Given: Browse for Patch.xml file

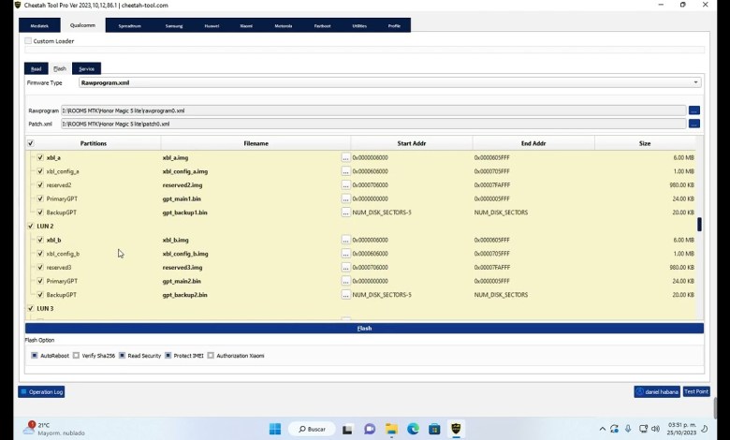Looking at the screenshot, I should [693, 124].
